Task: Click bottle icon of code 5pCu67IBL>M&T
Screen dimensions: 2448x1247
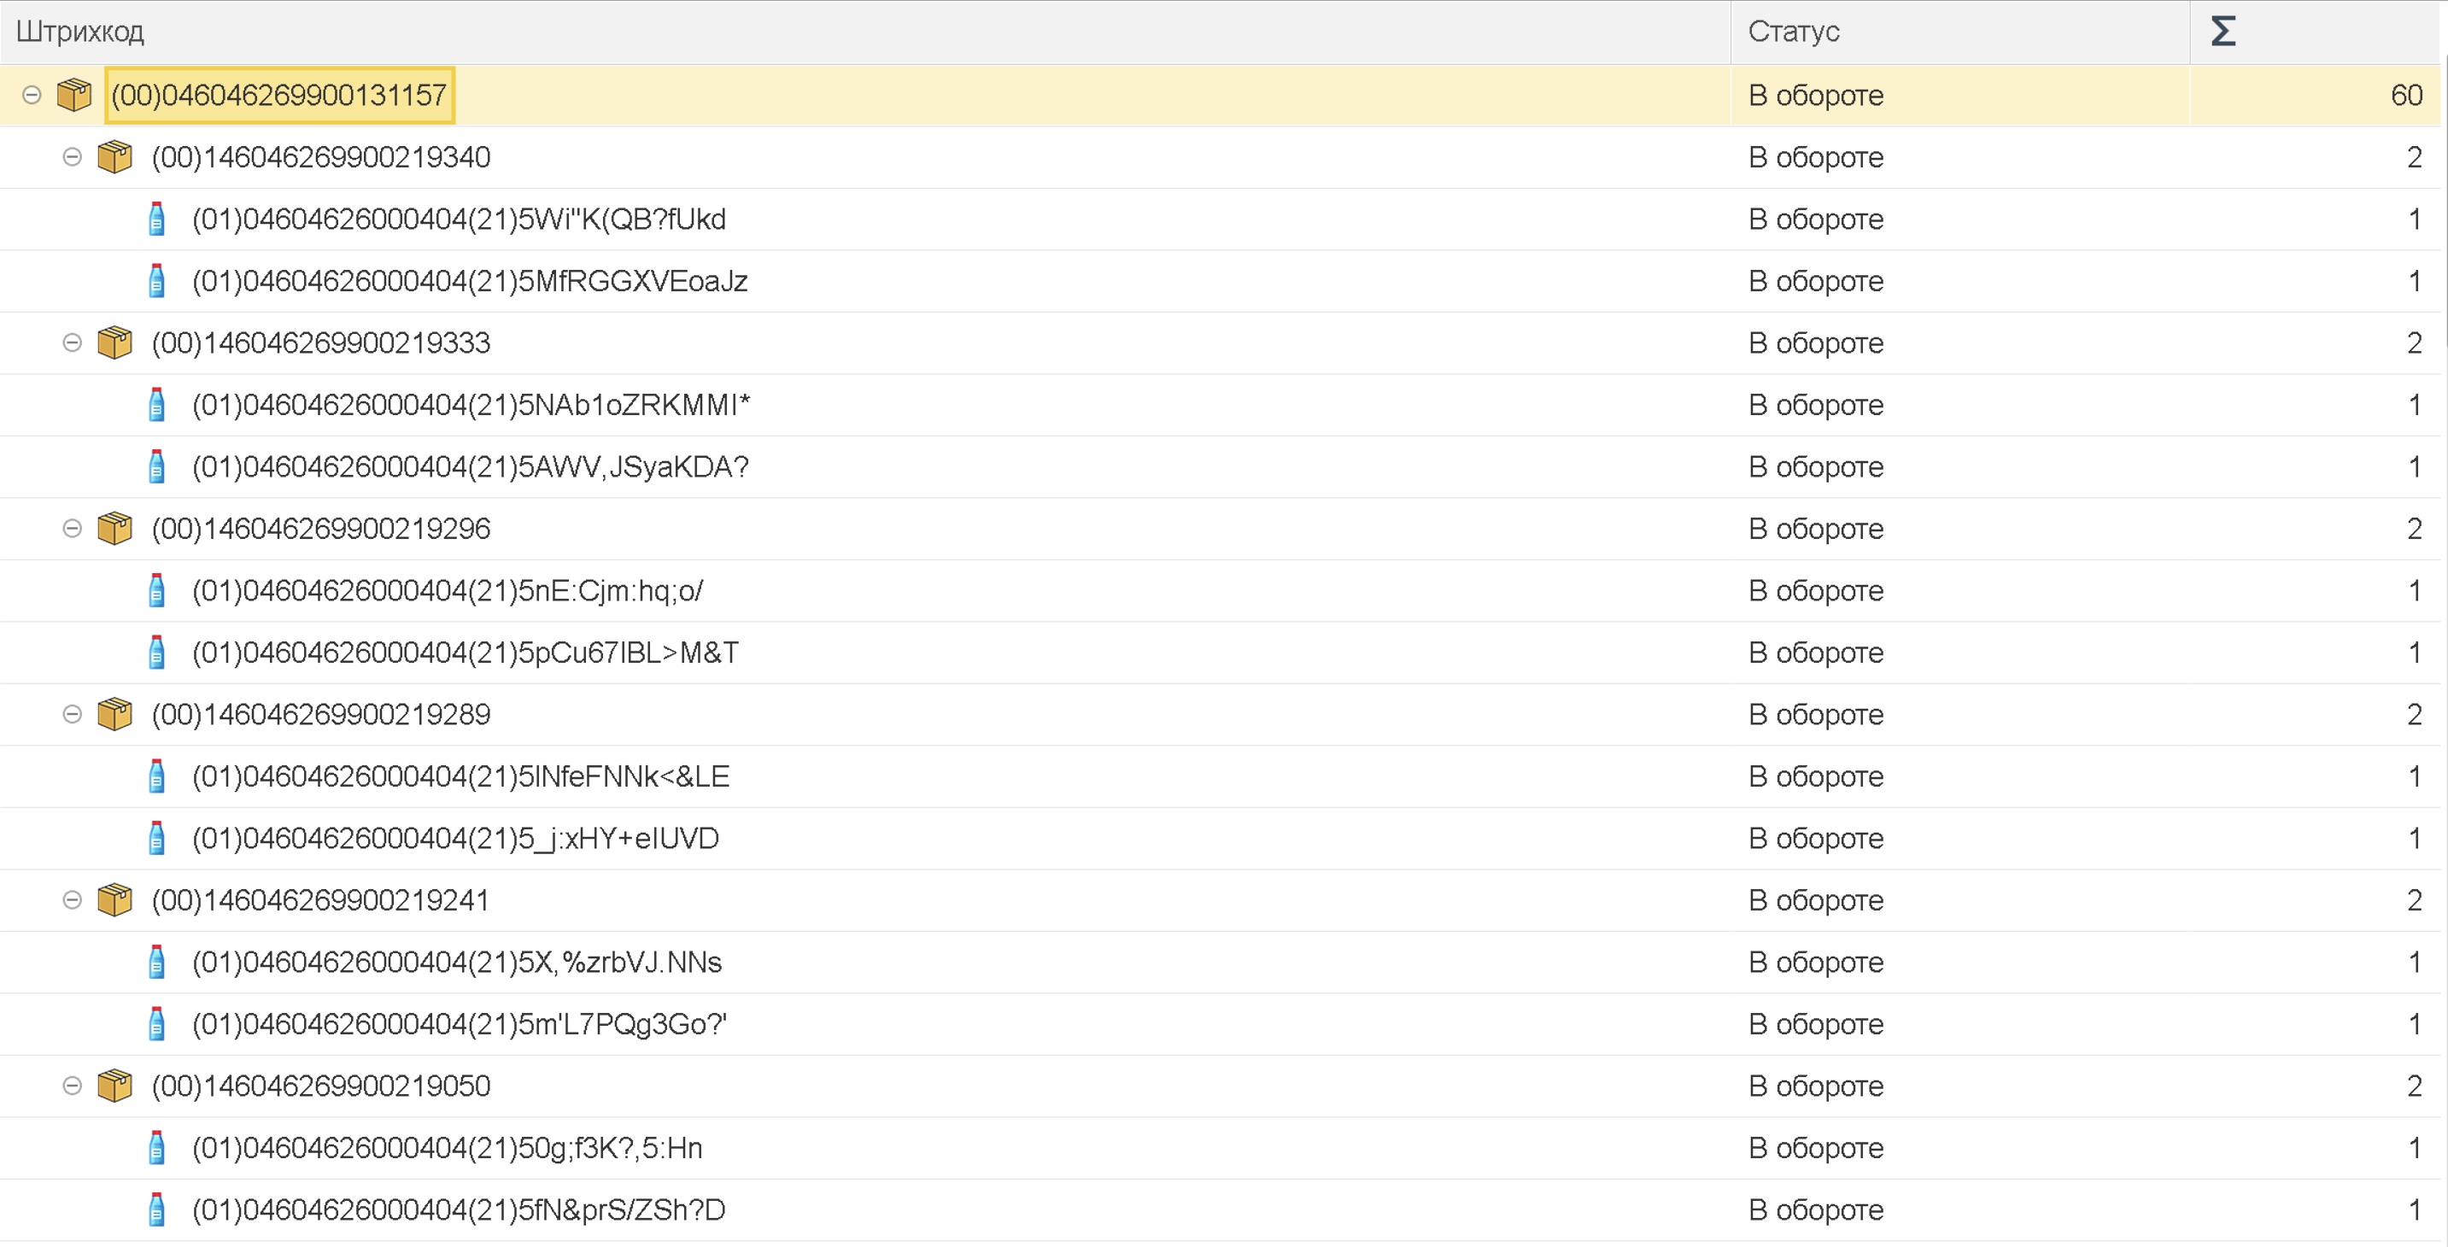Action: [157, 653]
